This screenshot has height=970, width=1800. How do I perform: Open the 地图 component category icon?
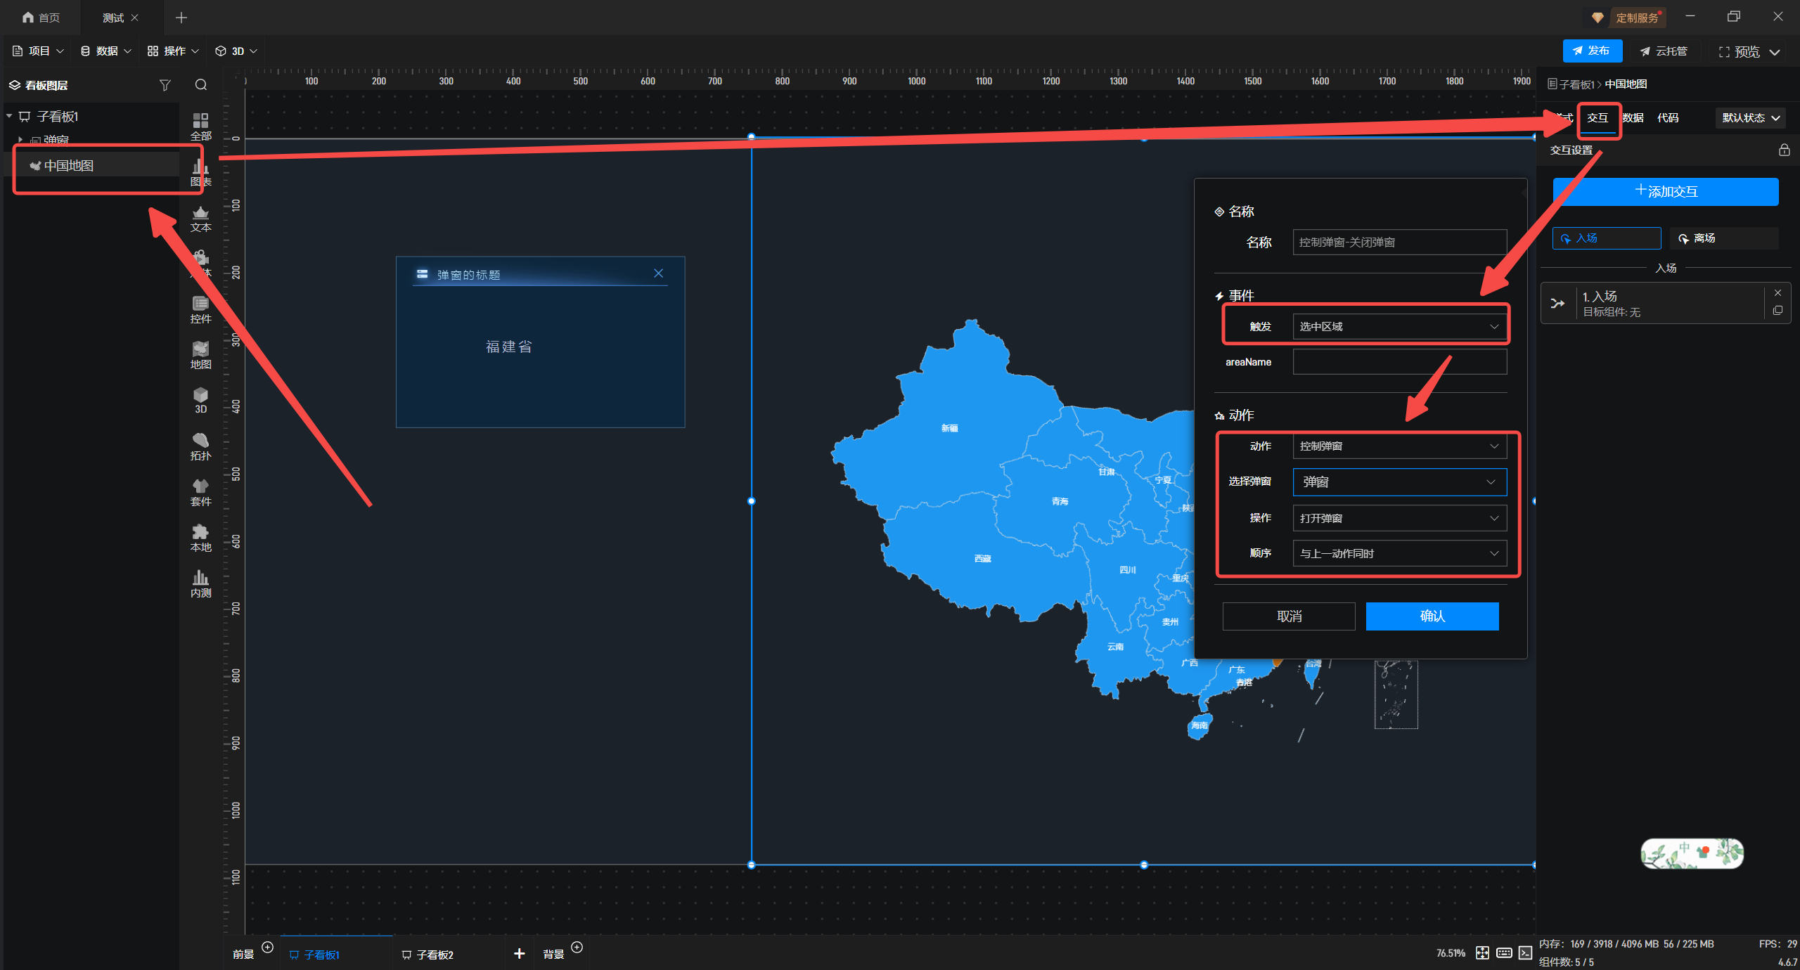tap(200, 354)
